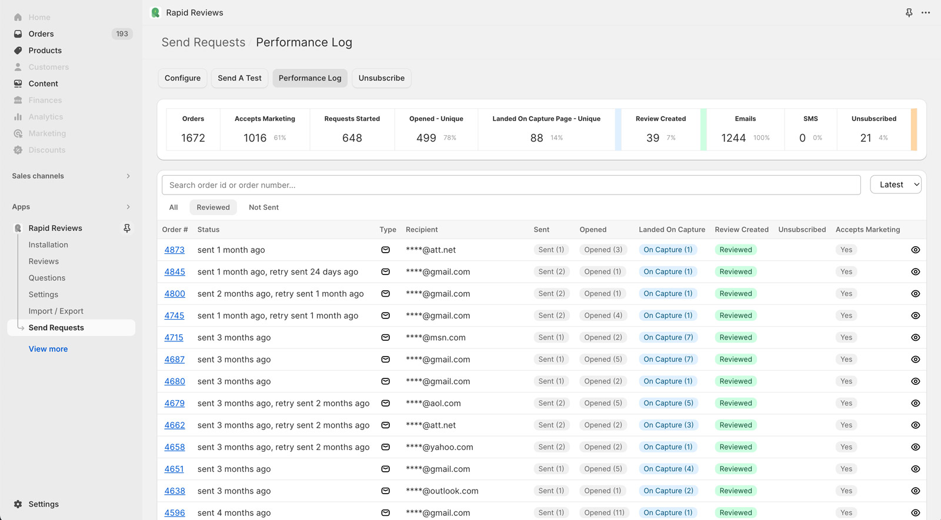The image size is (941, 520).
Task: Click the order search input field
Action: click(x=510, y=185)
